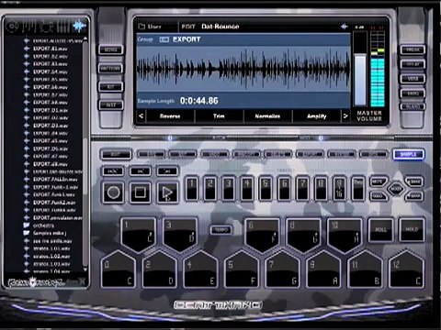The image size is (441, 330).
Task: Click the diamond MODE button
Action: point(396,189)
